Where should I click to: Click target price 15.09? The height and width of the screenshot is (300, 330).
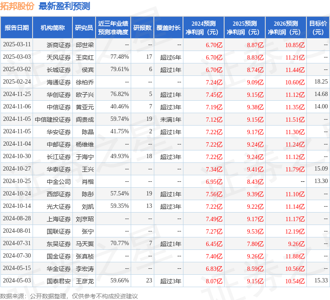(x=321, y=168)
